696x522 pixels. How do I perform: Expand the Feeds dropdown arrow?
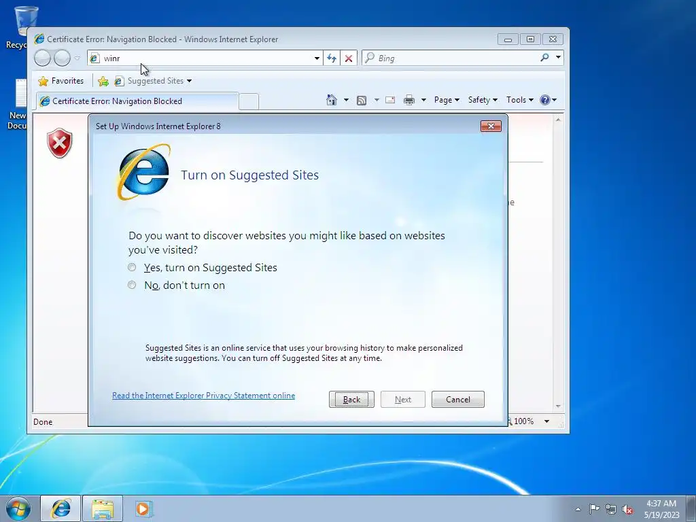(377, 100)
